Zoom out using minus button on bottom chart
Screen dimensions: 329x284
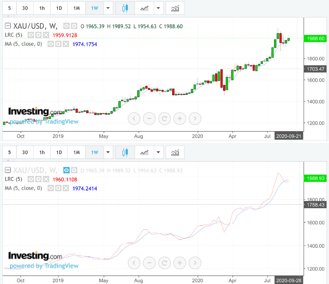click(149, 263)
